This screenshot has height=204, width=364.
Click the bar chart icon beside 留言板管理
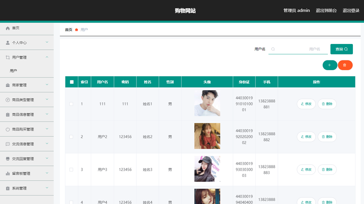pyautogui.click(x=8, y=174)
